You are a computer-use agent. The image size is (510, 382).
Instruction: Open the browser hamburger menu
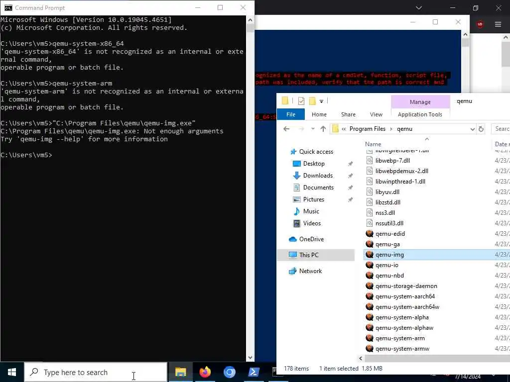click(498, 24)
